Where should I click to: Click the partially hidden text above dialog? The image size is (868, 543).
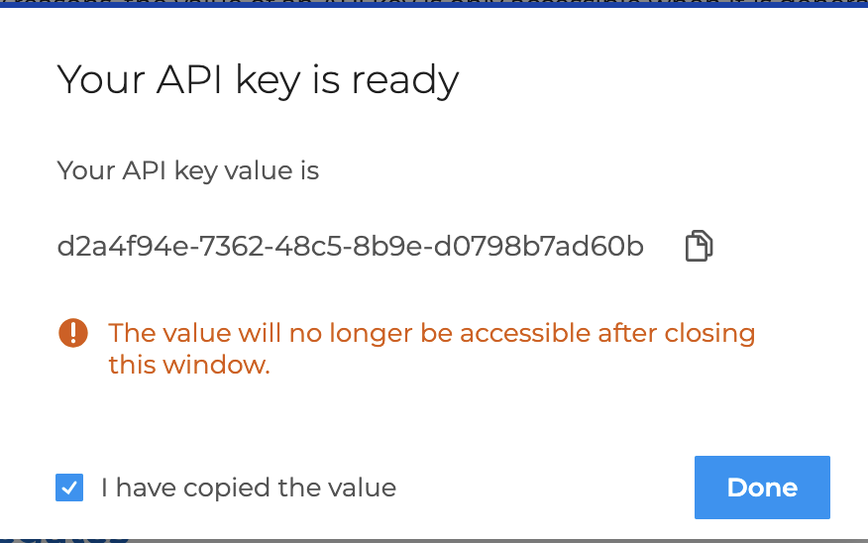coord(434,4)
